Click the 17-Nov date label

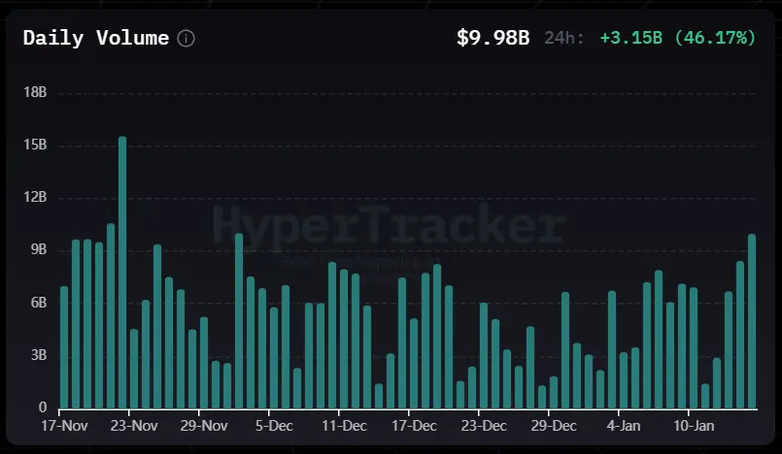click(64, 426)
